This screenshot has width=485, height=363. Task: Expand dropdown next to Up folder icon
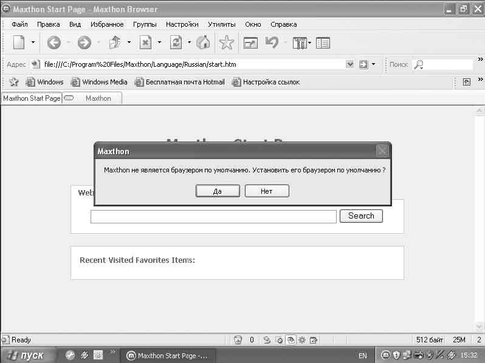tap(129, 42)
